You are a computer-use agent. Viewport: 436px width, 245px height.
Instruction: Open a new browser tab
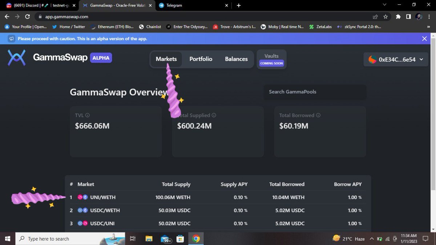tap(239, 5)
